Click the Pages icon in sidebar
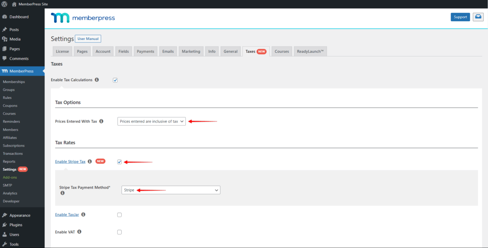Image resolution: width=488 pixels, height=248 pixels. [x=4, y=49]
